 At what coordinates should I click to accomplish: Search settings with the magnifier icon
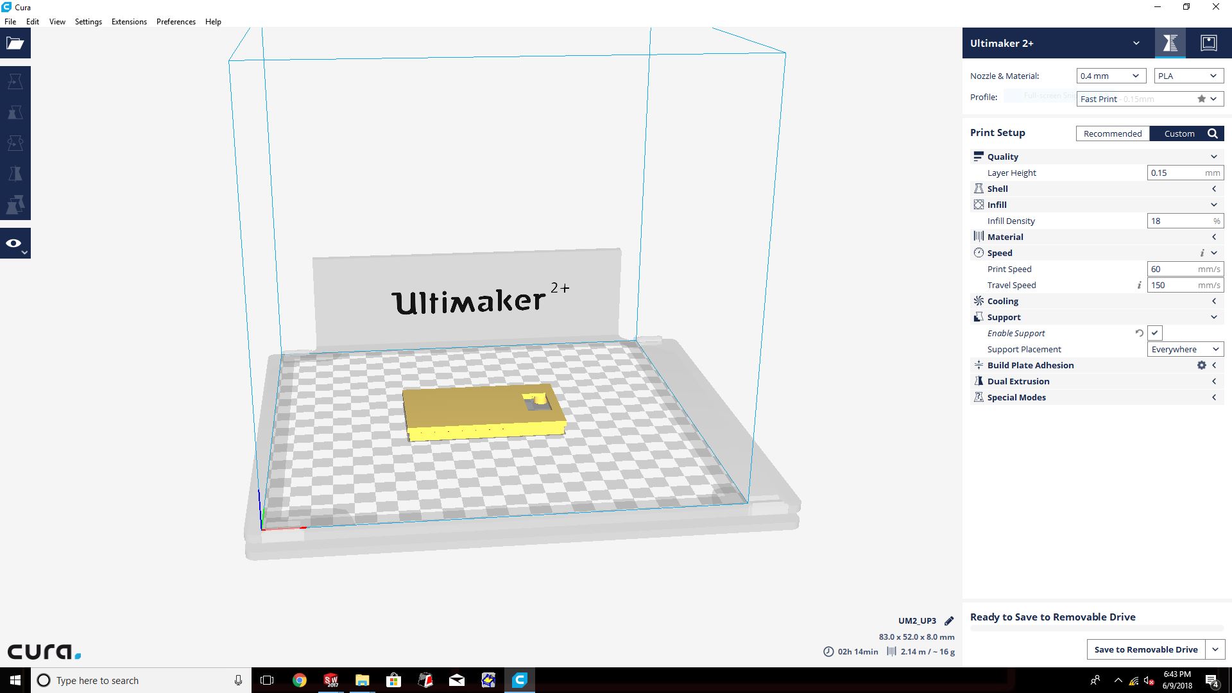tap(1212, 133)
